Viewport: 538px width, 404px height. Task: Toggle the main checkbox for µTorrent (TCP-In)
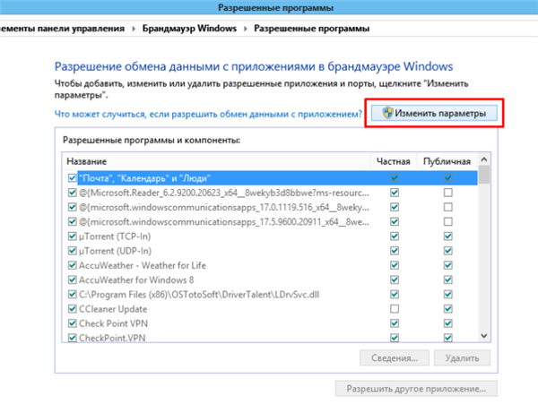72,236
